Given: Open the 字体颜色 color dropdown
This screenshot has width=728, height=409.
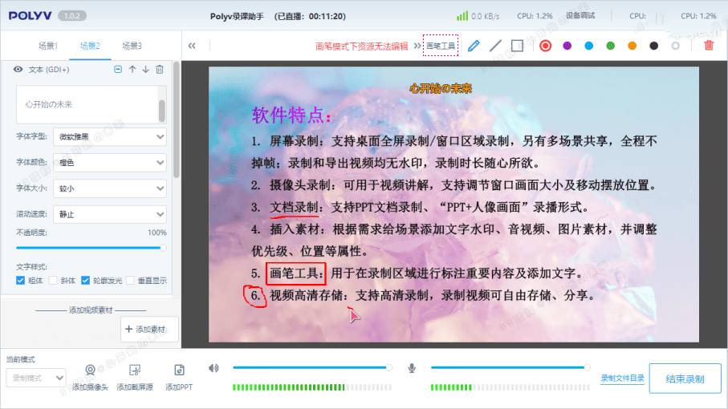Looking at the screenshot, I should point(110,163).
